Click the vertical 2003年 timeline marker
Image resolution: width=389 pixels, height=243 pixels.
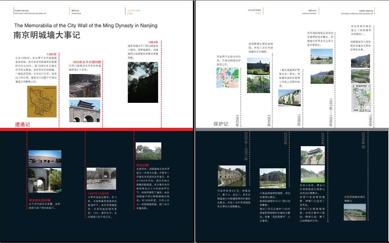pyautogui.click(x=285, y=138)
